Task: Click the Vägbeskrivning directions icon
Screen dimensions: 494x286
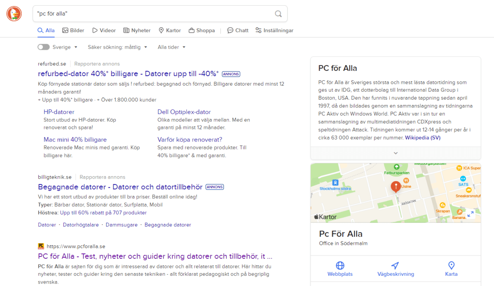Action: (x=395, y=265)
